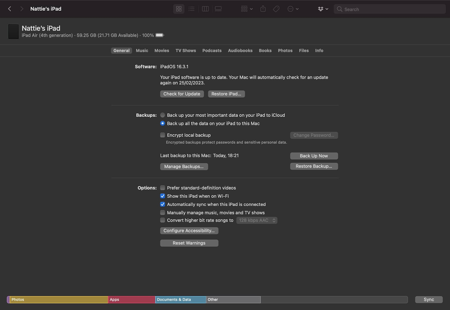Click the Documents & Data storage segment
The image size is (450, 310).
(181, 300)
